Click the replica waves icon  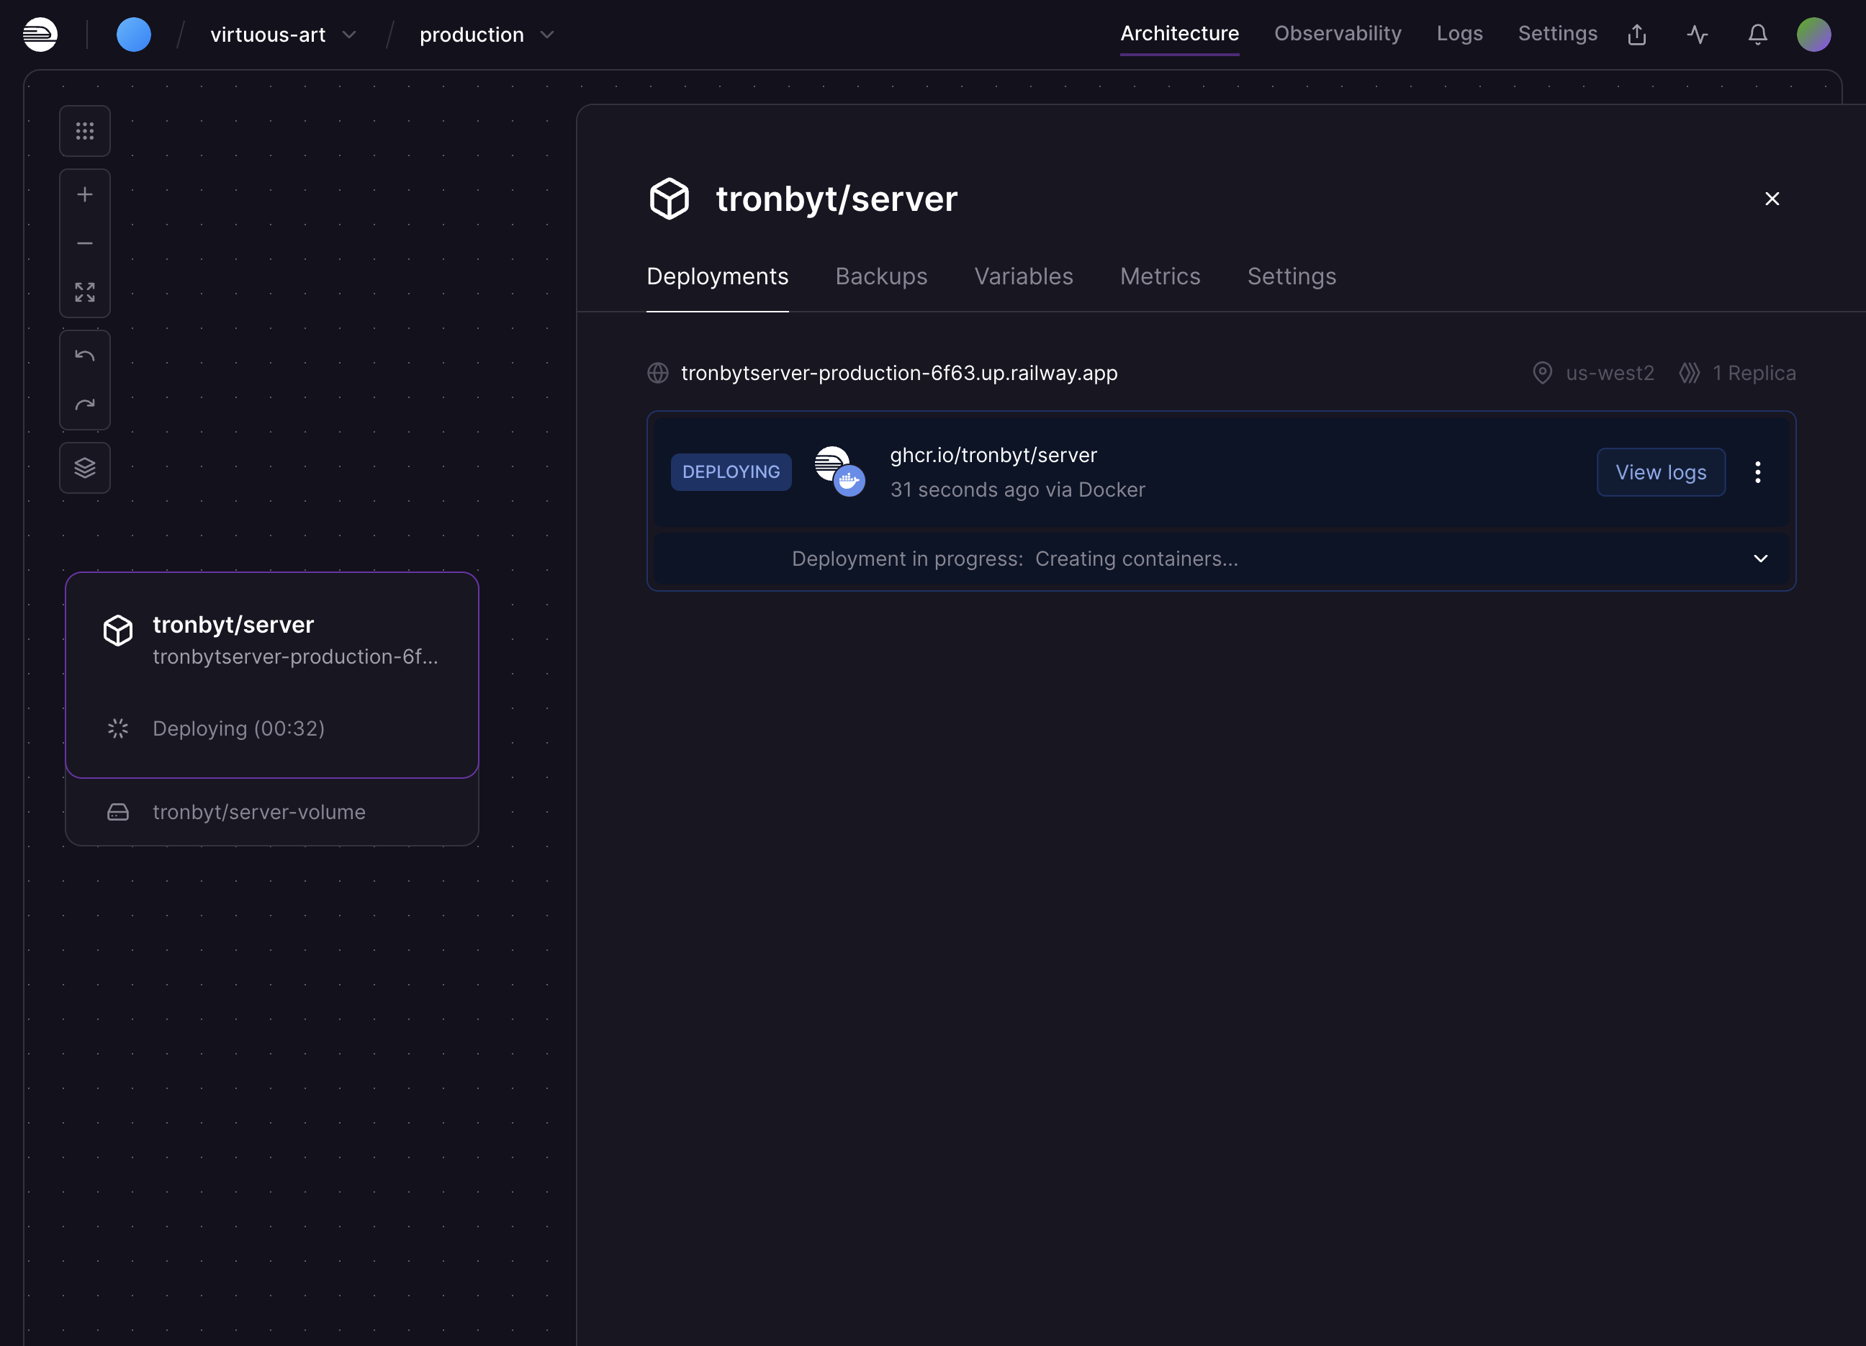coord(1689,373)
